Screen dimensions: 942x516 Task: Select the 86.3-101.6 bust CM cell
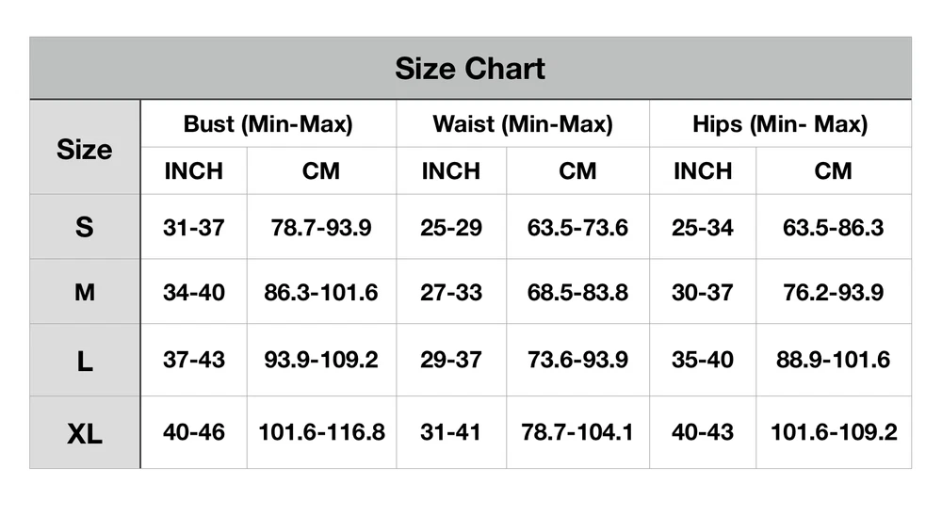(x=321, y=293)
